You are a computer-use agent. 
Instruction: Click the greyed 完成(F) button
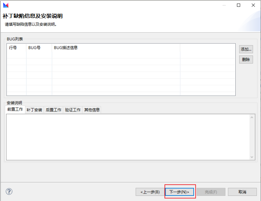(x=211, y=192)
